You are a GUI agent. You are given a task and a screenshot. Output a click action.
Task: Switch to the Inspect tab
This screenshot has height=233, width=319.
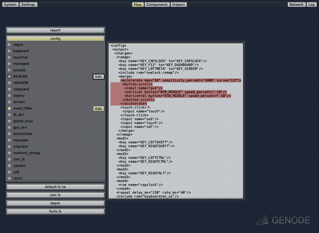(x=178, y=5)
